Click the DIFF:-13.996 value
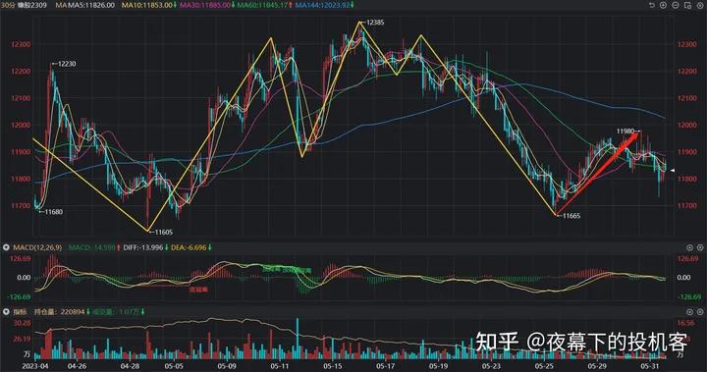Screen dimensions: 707x372 [142, 247]
